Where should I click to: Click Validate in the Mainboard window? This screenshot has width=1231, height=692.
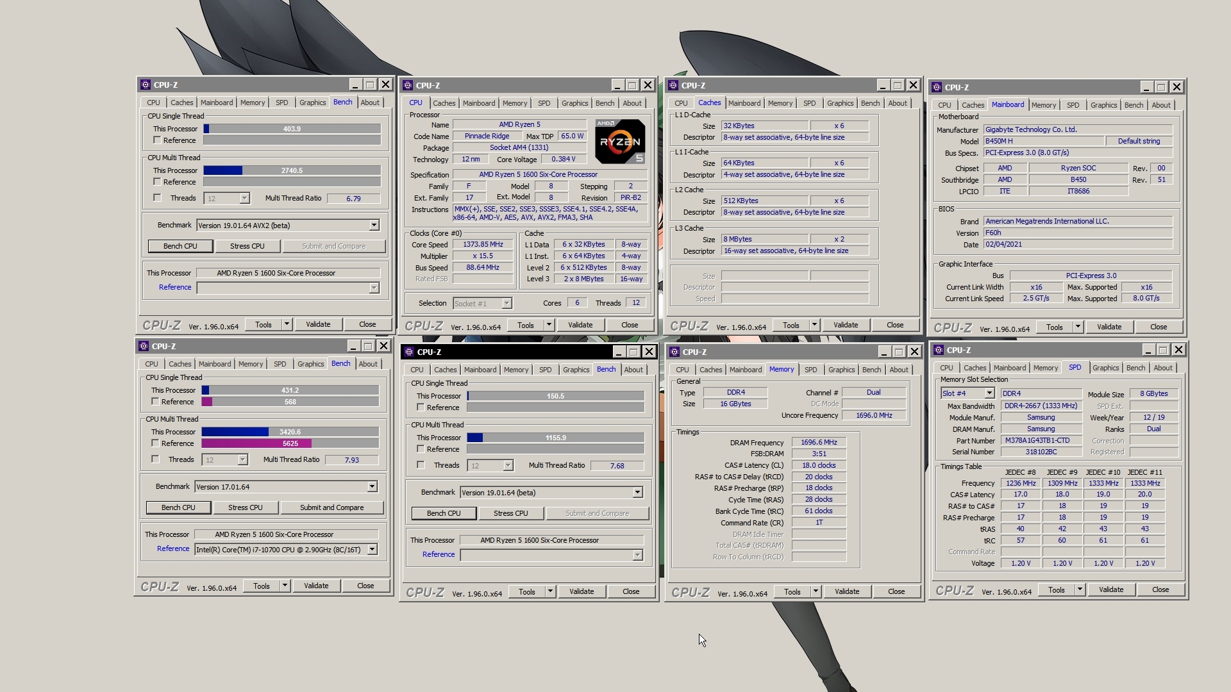pos(1109,327)
